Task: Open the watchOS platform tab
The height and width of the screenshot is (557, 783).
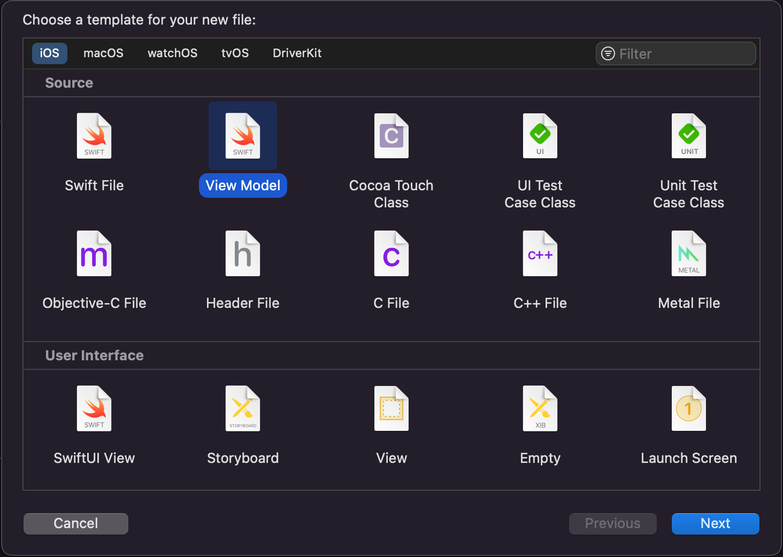Action: 172,53
